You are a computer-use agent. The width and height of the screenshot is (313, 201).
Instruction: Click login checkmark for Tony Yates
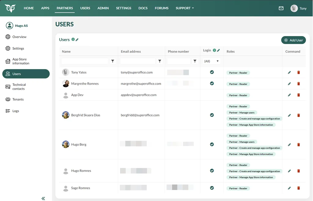tap(212, 72)
